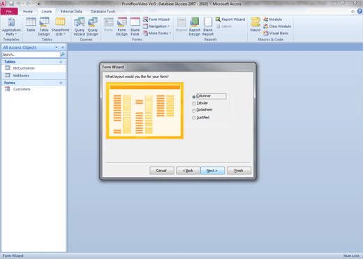Screen dimensions: 363x259
Task: Click the Next button in wizard
Action: 212,171
